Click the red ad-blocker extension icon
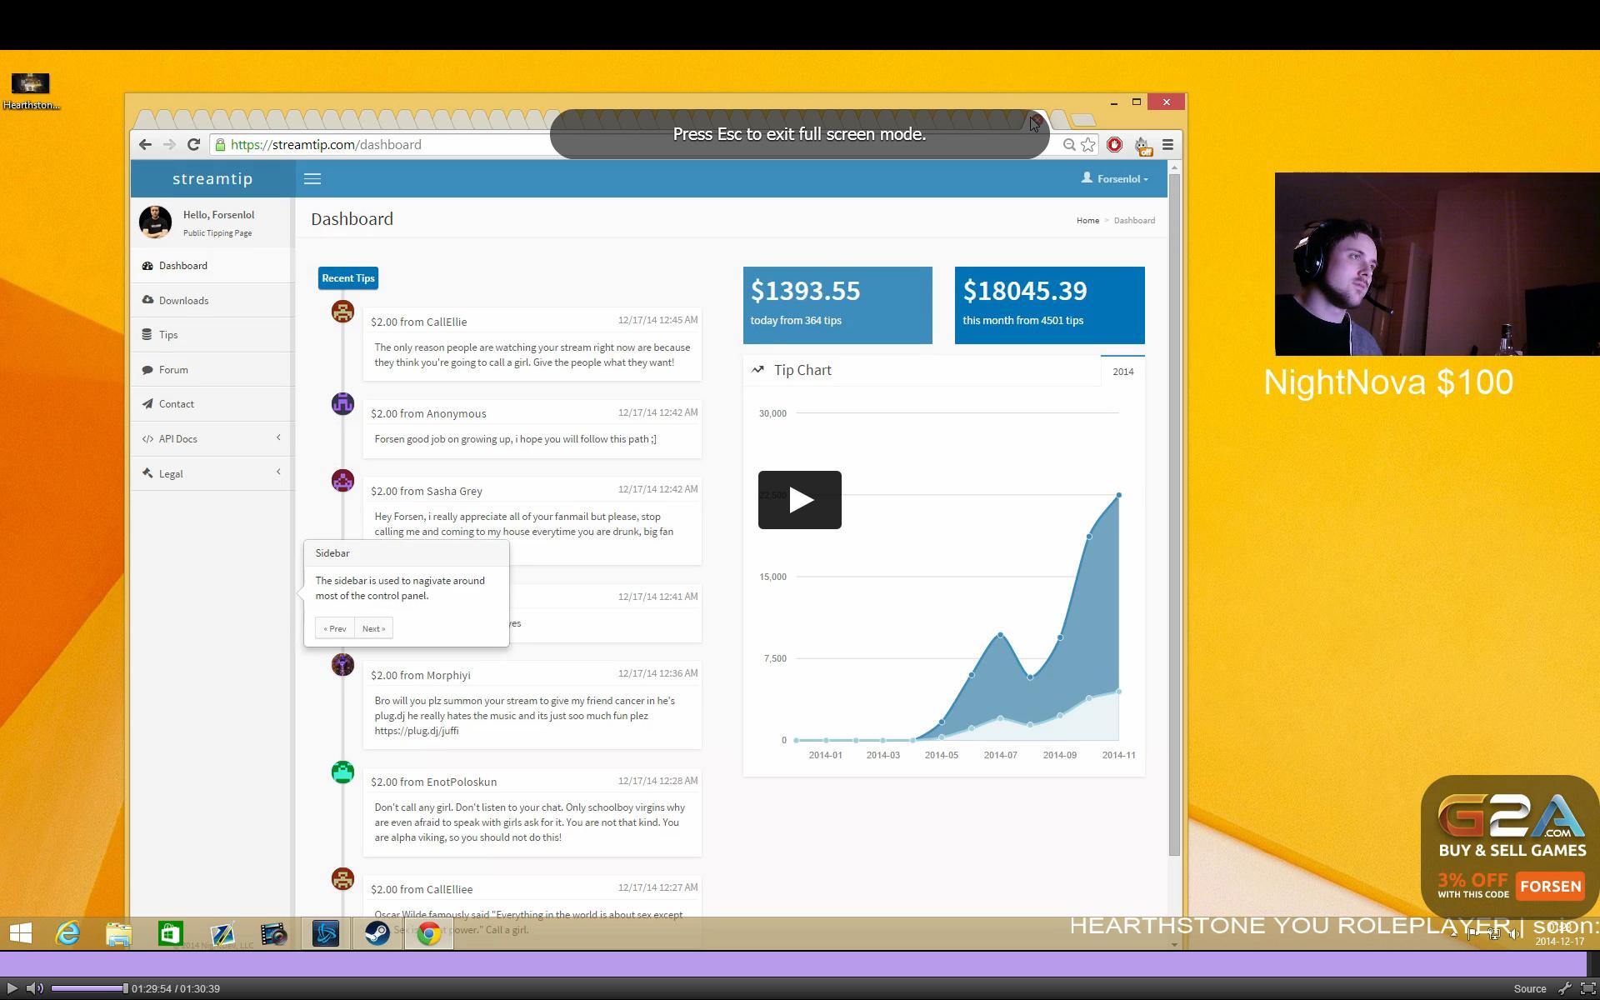1600x1000 pixels. point(1114,144)
